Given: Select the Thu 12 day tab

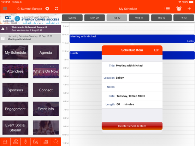Looking at the screenshot, I should coord(161,18).
